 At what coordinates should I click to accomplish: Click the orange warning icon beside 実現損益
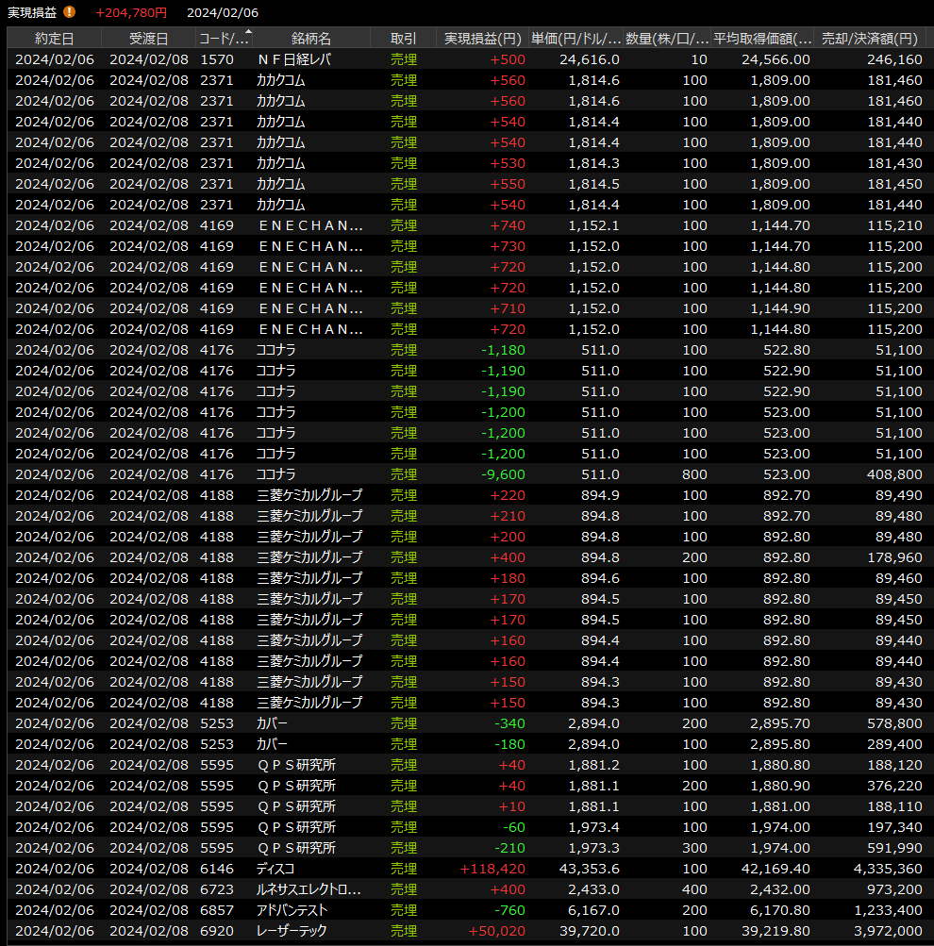click(x=70, y=12)
